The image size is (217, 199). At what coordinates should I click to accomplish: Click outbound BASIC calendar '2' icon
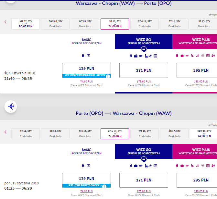(x=88, y=56)
